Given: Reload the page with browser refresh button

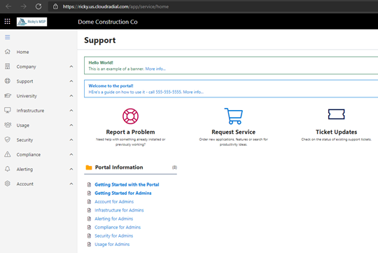Looking at the screenshot, I should (38, 6).
